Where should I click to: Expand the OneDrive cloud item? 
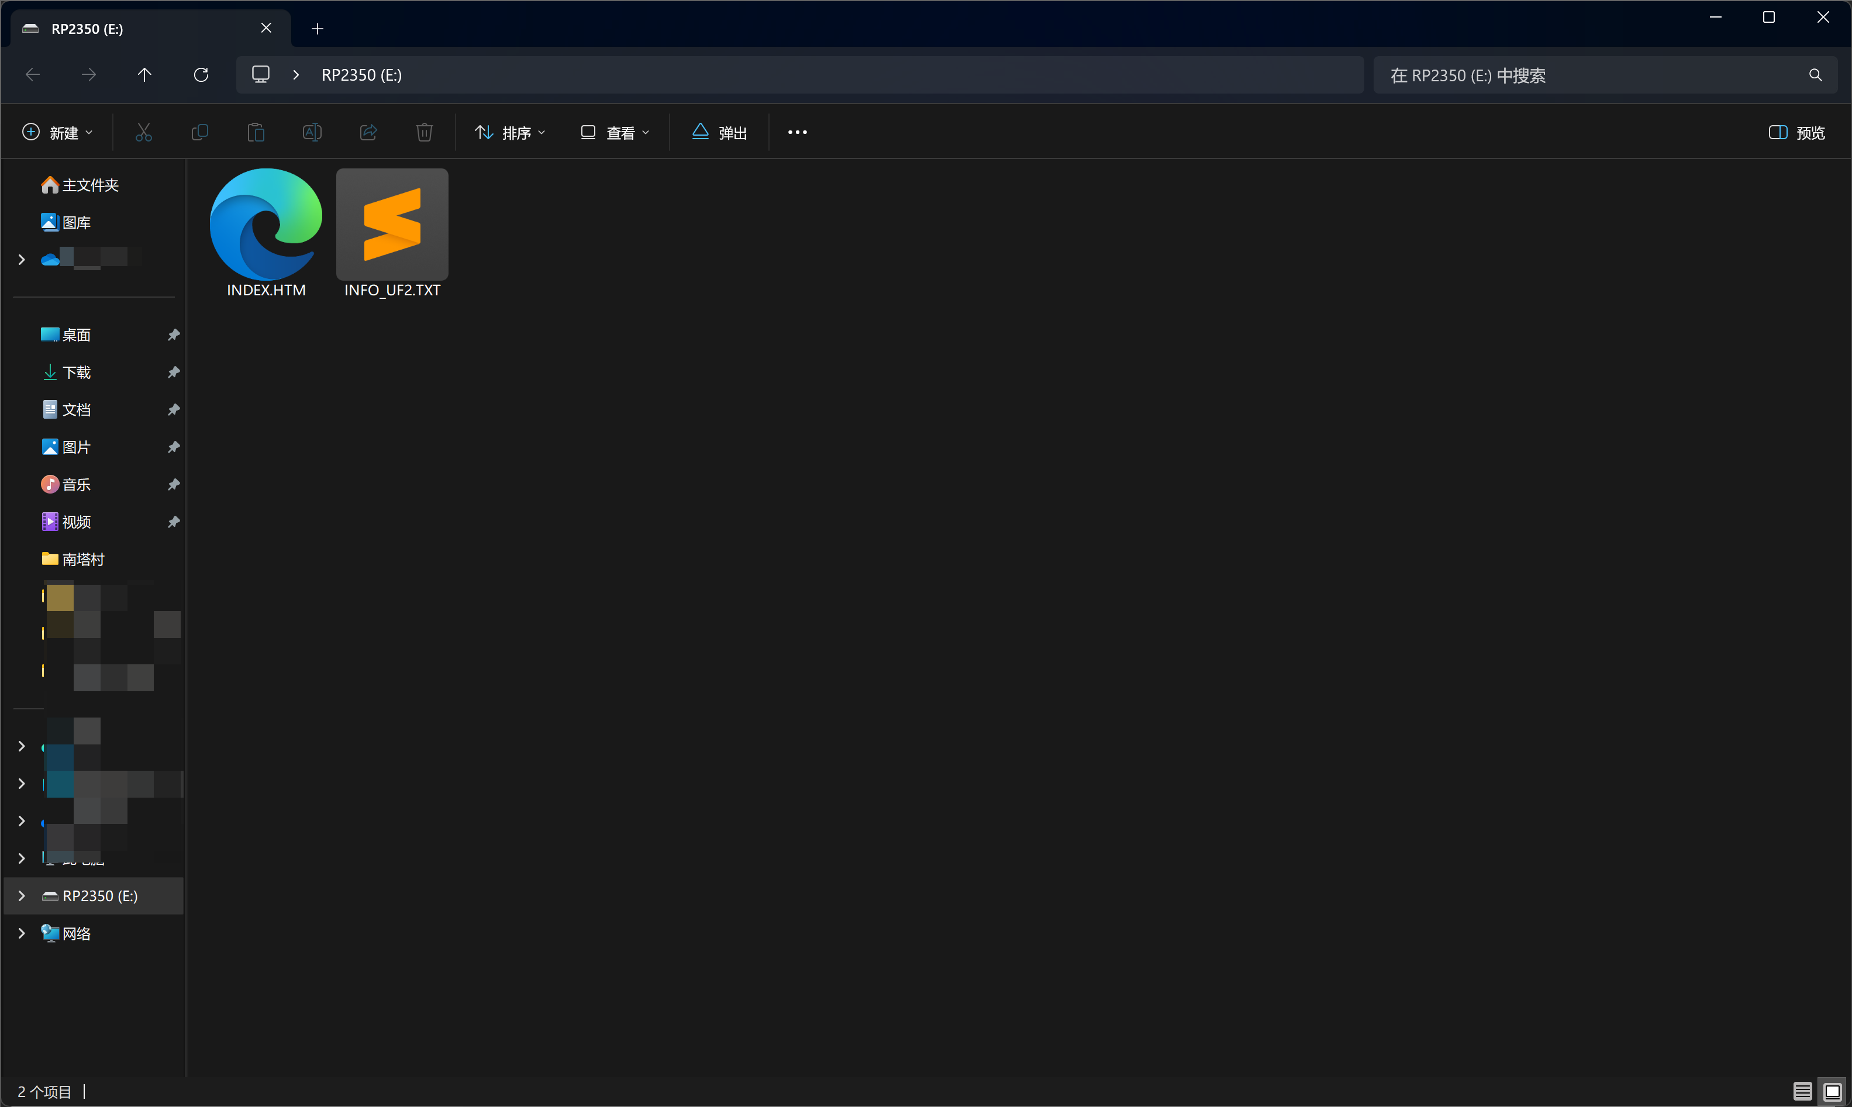(22, 260)
